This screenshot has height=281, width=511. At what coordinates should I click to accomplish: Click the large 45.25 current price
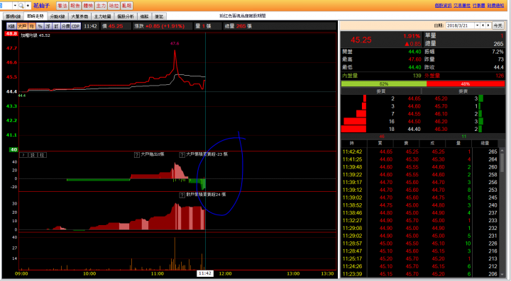coord(361,40)
